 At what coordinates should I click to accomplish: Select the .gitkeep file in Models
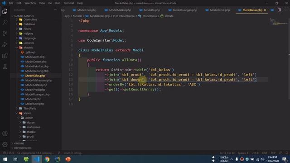click(x=30, y=53)
